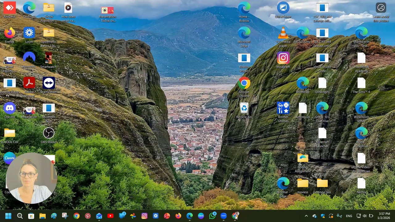Viewport: 395px width, 222px height.
Task: Open taskbar Search
Action: coord(20,216)
